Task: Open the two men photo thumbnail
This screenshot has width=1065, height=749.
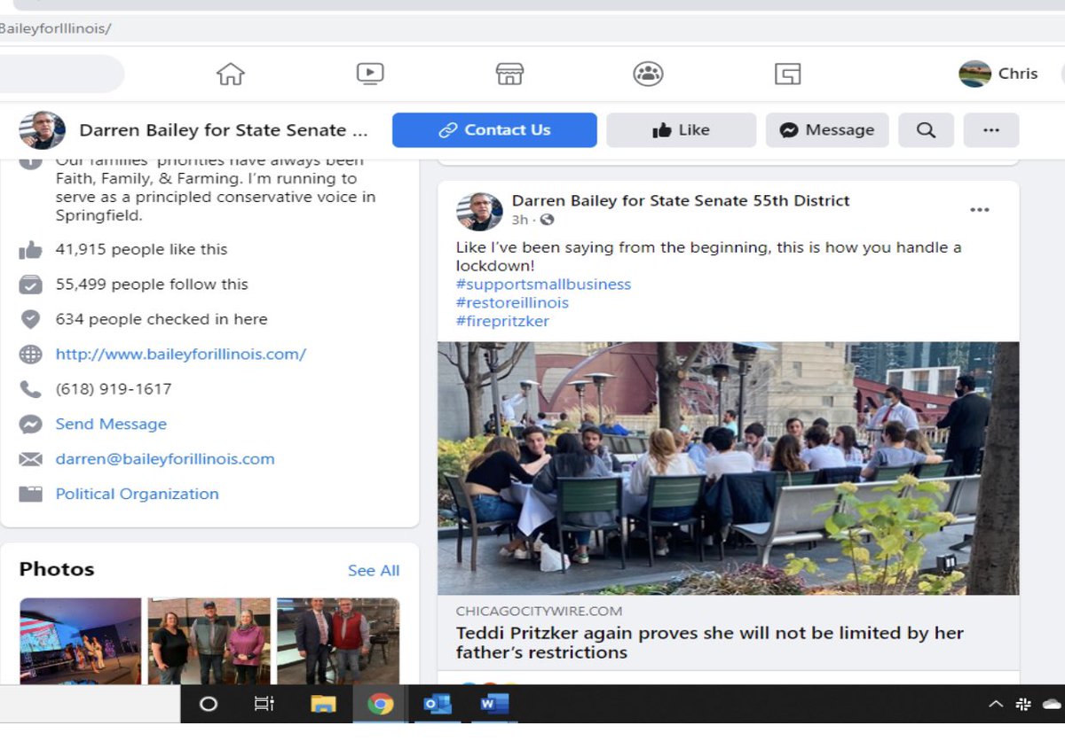Action: click(338, 641)
